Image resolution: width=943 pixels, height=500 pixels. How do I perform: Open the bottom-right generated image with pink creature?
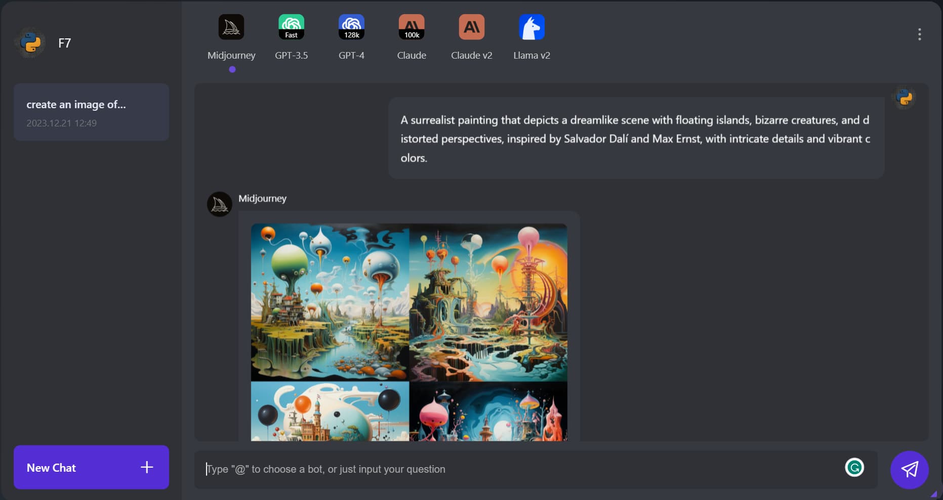click(x=488, y=411)
